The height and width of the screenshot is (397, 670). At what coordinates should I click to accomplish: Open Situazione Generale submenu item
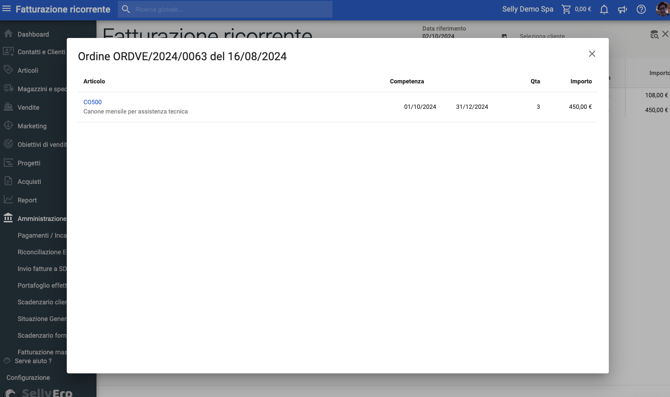42,319
